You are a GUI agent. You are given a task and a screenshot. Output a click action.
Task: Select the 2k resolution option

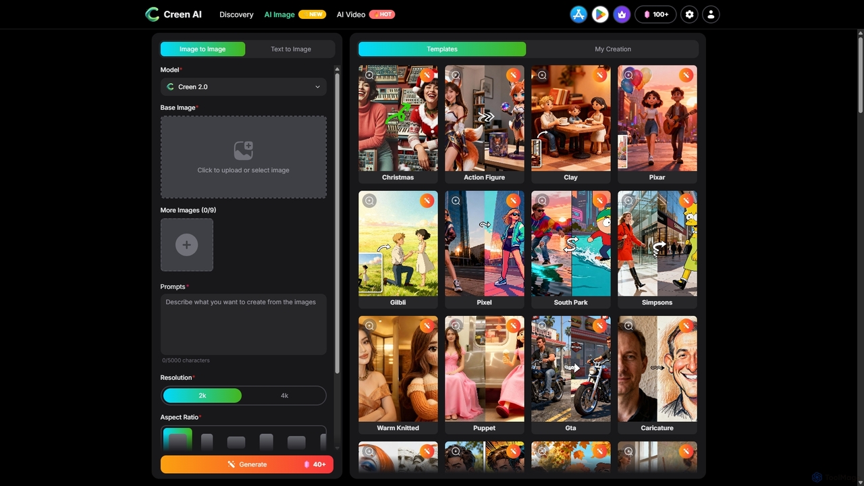point(202,396)
